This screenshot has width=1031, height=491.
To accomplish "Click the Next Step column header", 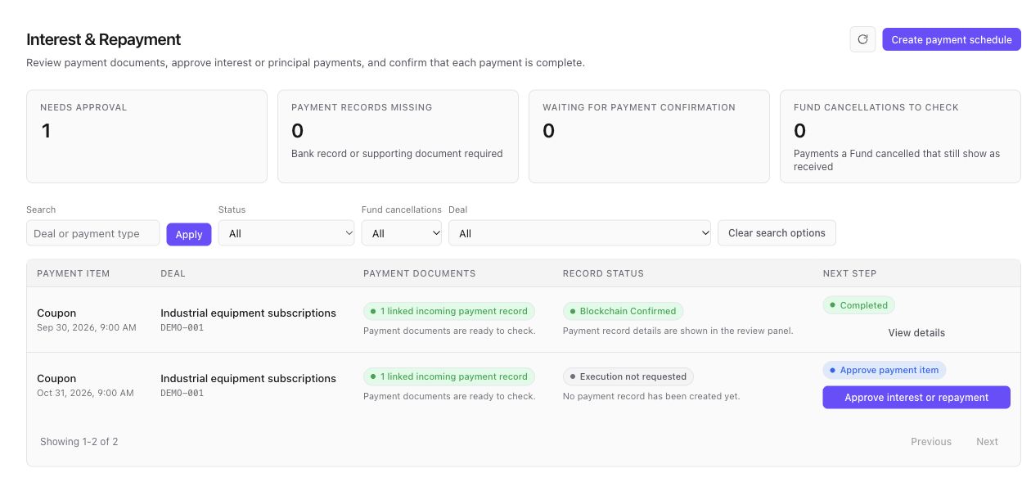I will coord(849,273).
